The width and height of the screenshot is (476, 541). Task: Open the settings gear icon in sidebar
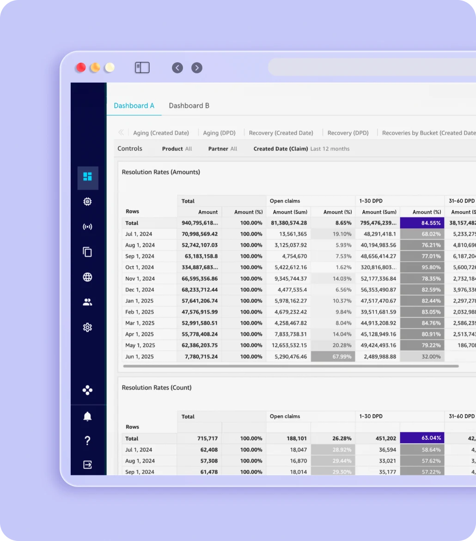pyautogui.click(x=87, y=327)
